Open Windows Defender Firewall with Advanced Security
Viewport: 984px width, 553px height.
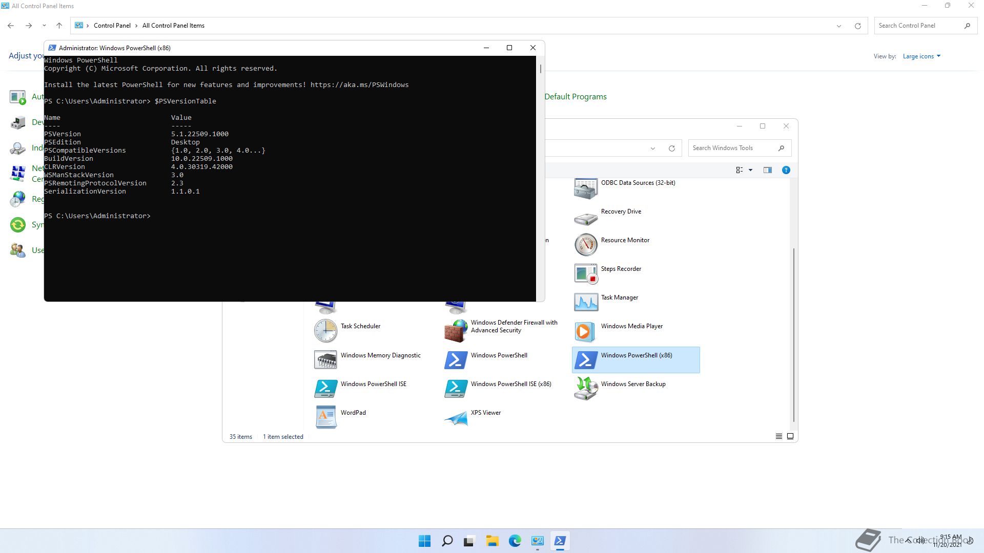[x=456, y=331]
